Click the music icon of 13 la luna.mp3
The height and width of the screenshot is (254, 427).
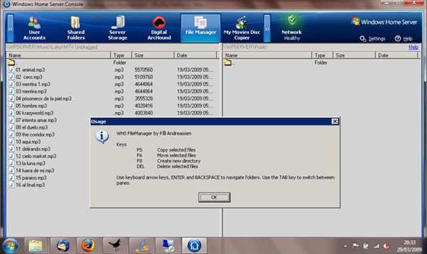pyautogui.click(x=11, y=163)
